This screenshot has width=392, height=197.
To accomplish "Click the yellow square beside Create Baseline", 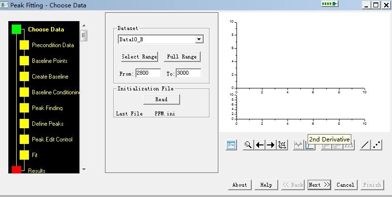I will click(24, 77).
